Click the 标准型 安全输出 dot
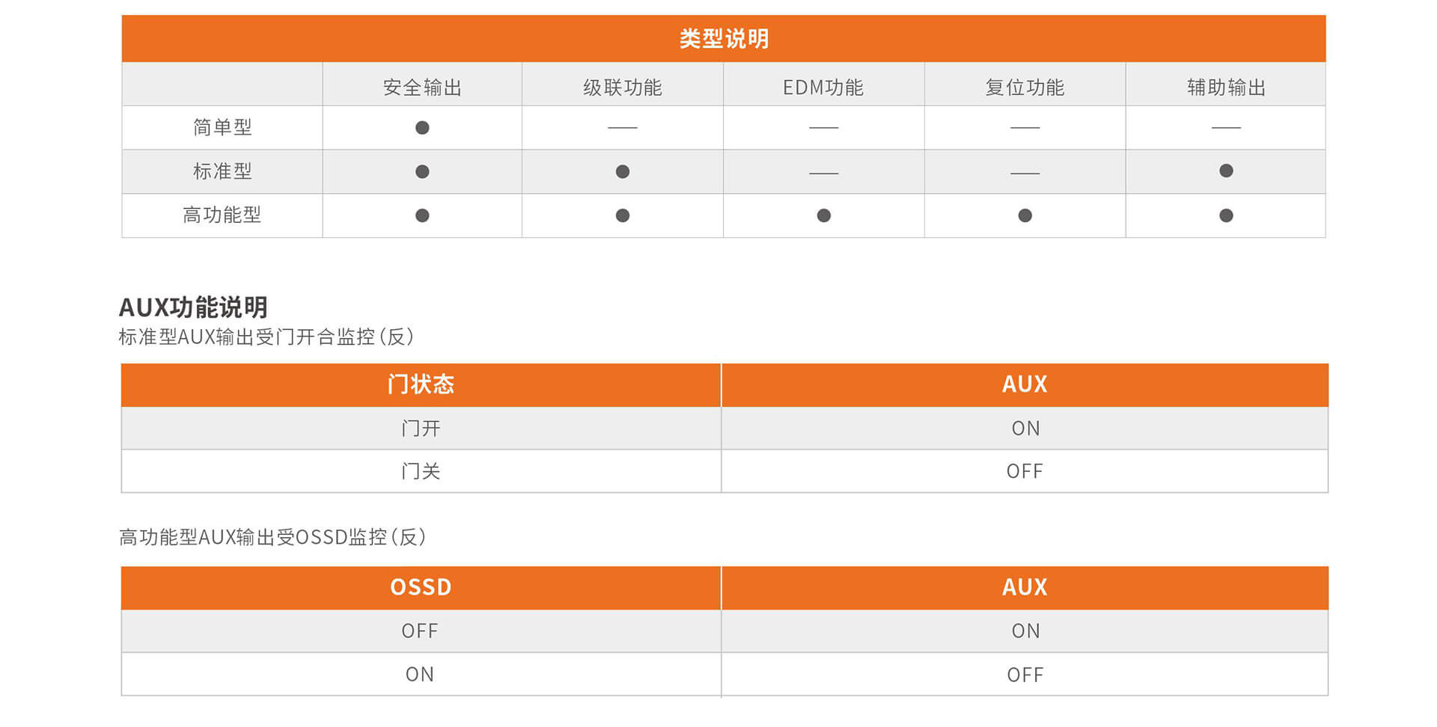 pyautogui.click(x=422, y=172)
